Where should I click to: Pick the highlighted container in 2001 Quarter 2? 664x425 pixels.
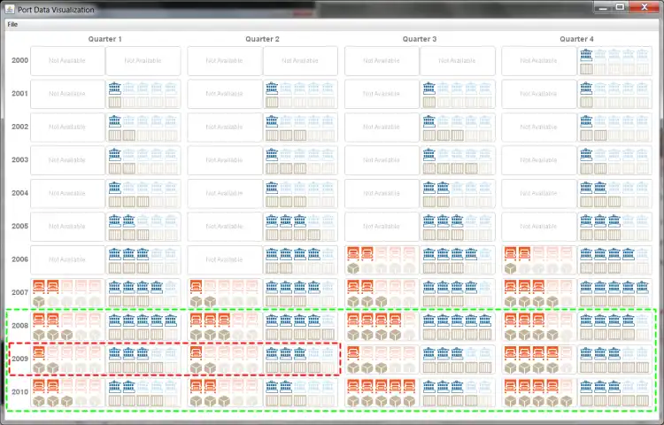(272, 102)
